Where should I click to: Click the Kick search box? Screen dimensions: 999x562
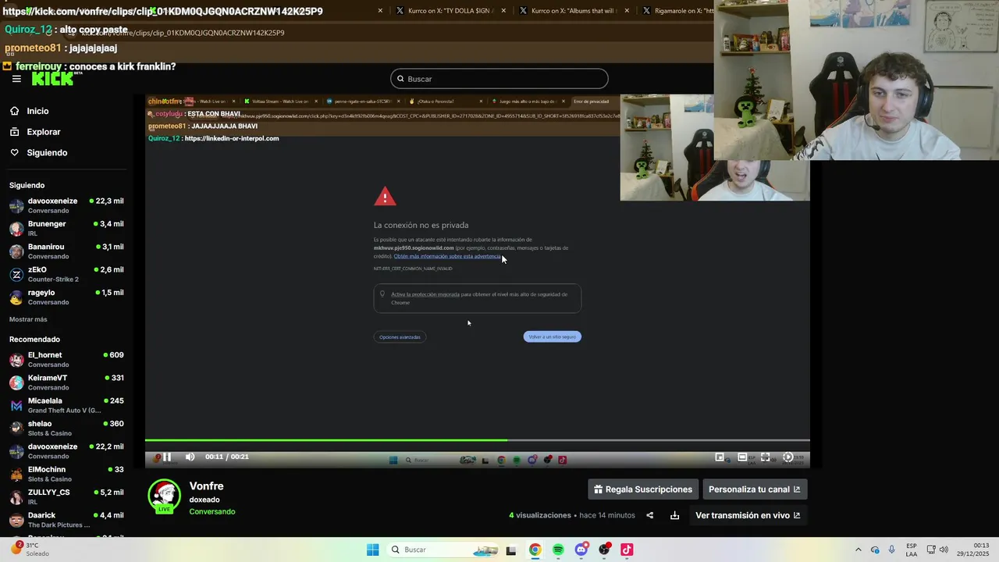(499, 79)
